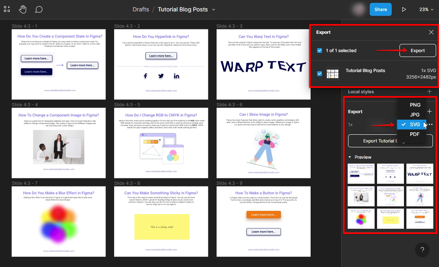Image resolution: width=439 pixels, height=267 pixels.
Task: Open export settings three-dots menu
Action: (430, 125)
